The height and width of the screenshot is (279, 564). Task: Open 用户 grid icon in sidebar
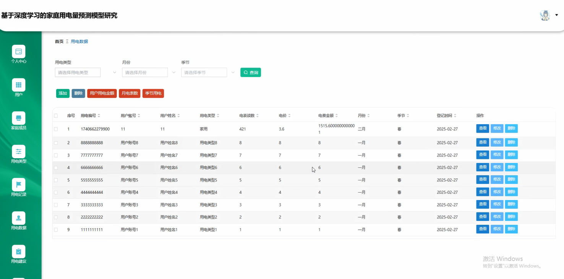[18, 84]
